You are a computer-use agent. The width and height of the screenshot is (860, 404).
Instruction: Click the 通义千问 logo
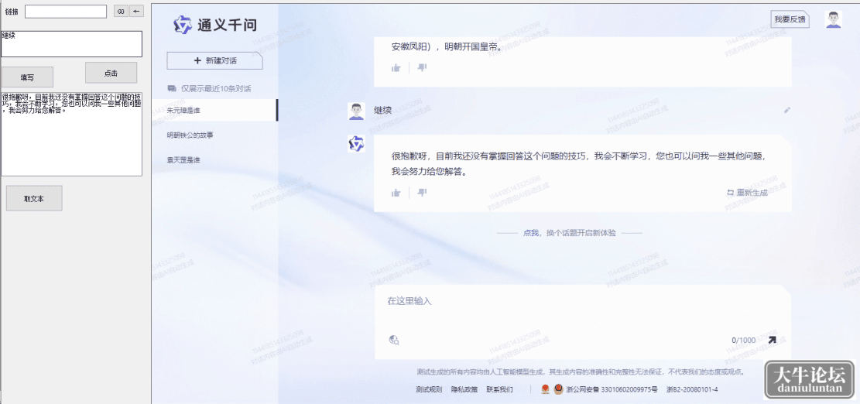(x=215, y=25)
